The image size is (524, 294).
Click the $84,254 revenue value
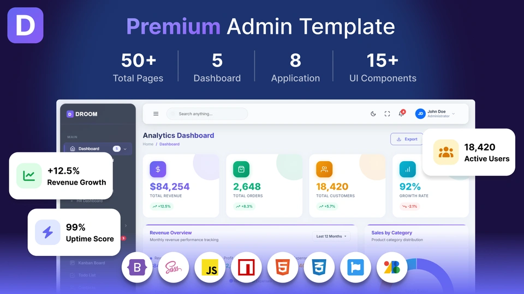(x=170, y=186)
